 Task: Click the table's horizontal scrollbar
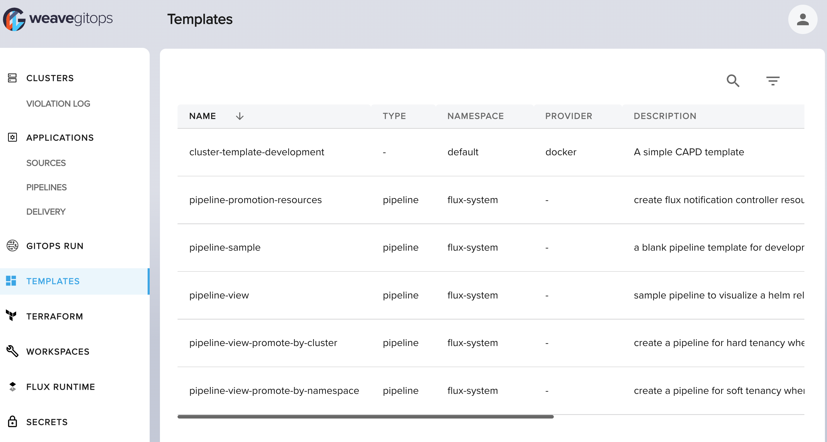pyautogui.click(x=365, y=417)
